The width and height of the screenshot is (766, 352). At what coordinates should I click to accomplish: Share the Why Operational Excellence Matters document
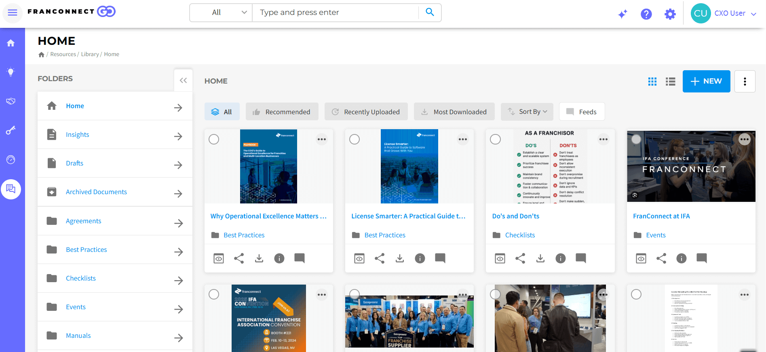pyautogui.click(x=239, y=258)
